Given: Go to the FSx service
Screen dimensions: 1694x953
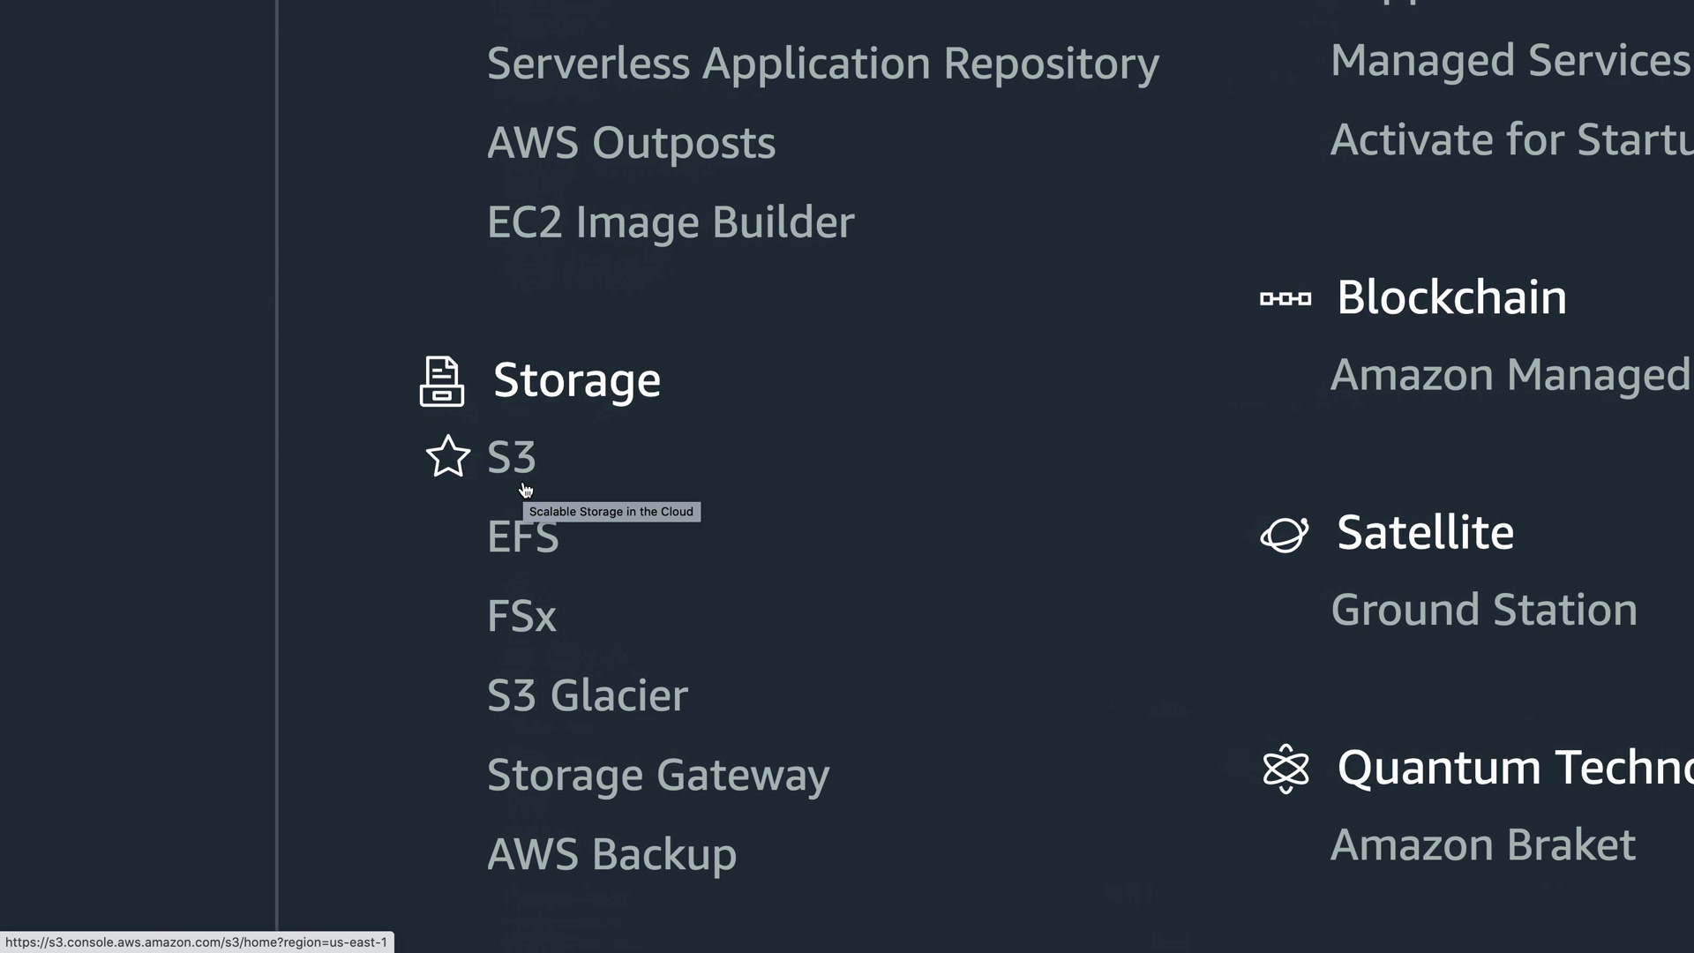Looking at the screenshot, I should pos(521,617).
